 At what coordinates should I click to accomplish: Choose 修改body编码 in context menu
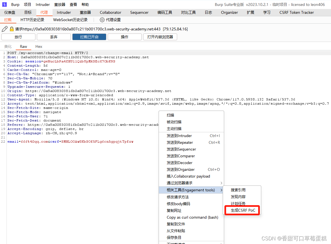click(x=191, y=204)
